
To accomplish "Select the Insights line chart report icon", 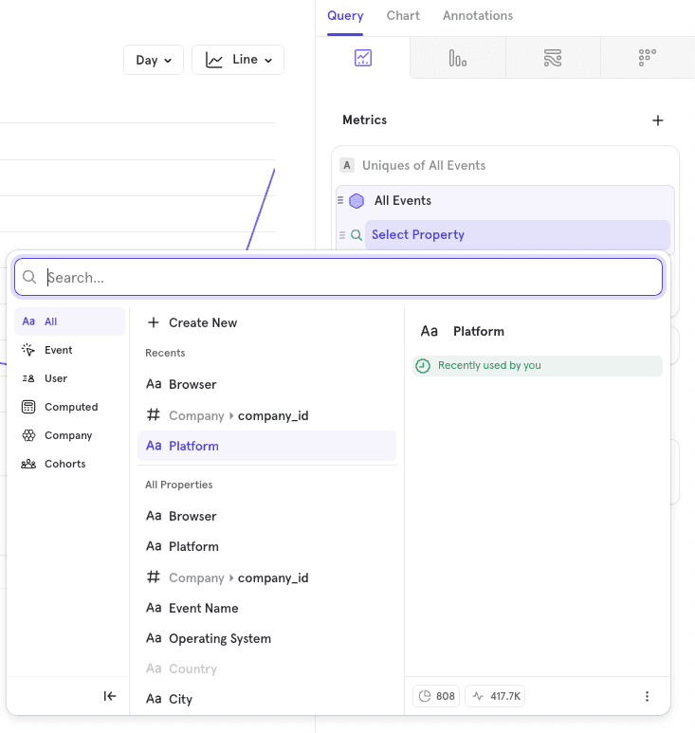I will pyautogui.click(x=362, y=58).
